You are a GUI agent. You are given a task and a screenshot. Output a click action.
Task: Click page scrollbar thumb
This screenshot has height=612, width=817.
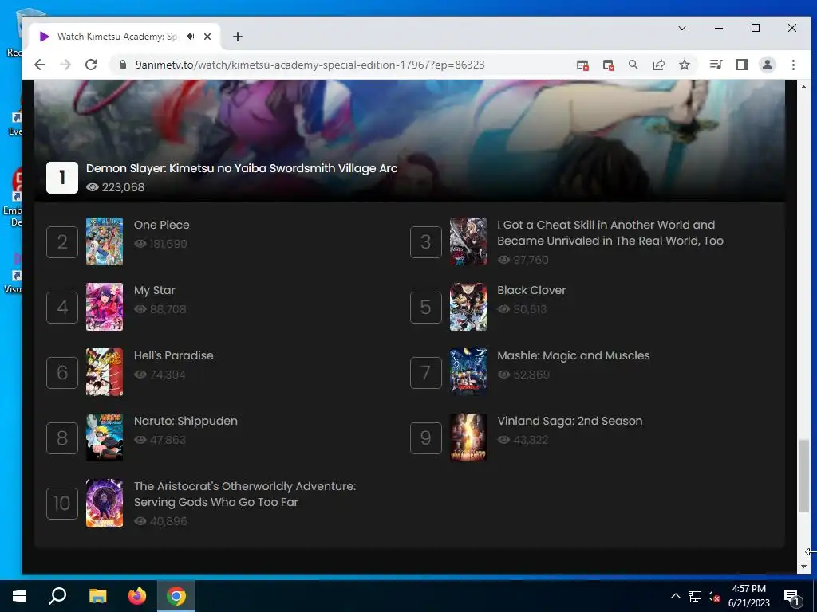point(803,477)
